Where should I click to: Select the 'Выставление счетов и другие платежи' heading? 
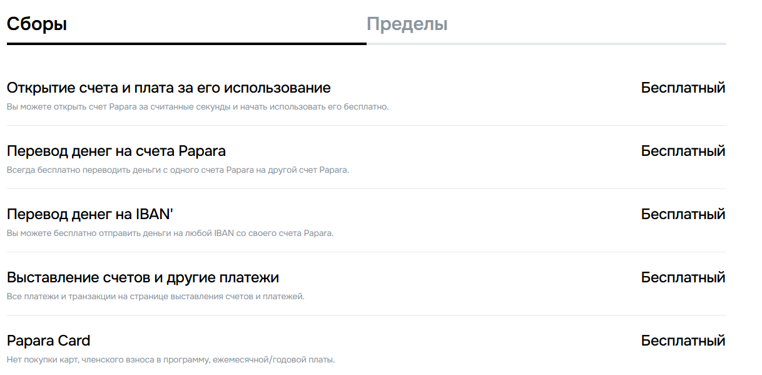click(143, 277)
